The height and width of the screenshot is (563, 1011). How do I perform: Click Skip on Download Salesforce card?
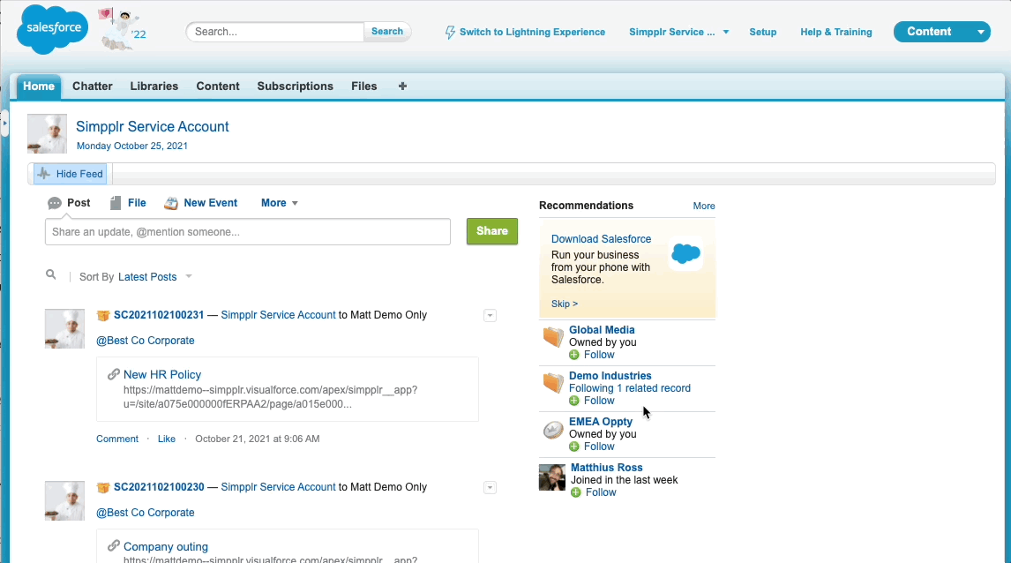pos(565,304)
